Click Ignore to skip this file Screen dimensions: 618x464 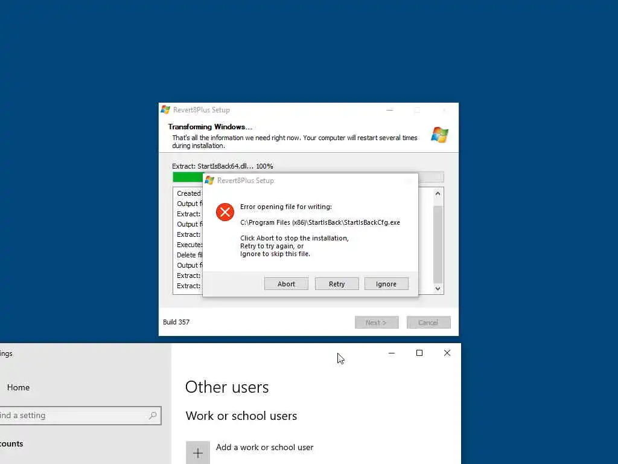(x=386, y=284)
